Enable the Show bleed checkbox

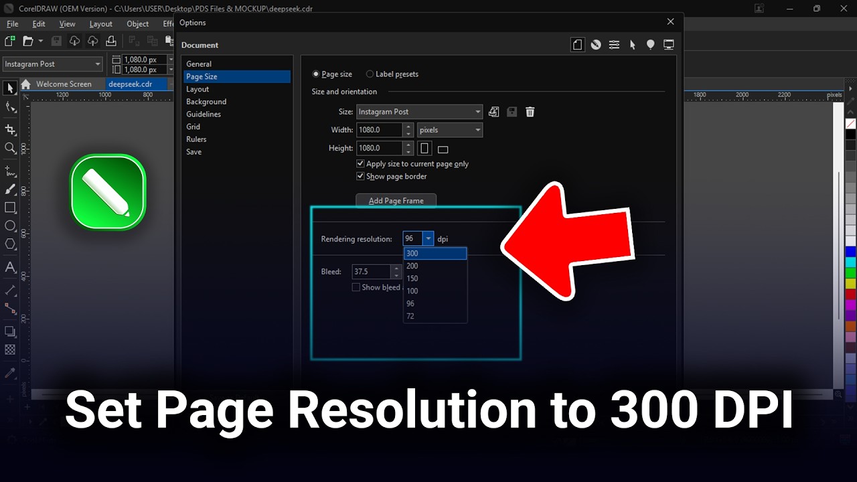tap(356, 287)
